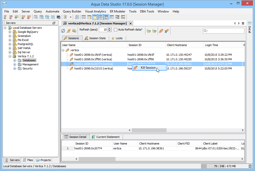Click the blue Refresh sessions icon
The height and width of the screenshot is (171, 255).
pyautogui.click(x=63, y=31)
